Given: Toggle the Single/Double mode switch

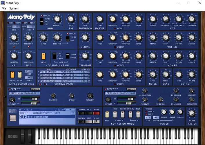Looking at the screenshot, I should 68,56.
